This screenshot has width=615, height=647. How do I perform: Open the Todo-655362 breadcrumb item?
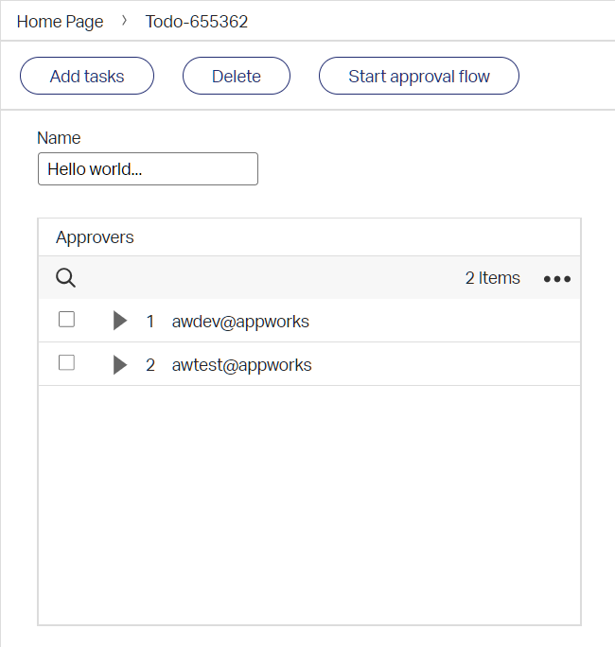click(x=197, y=22)
